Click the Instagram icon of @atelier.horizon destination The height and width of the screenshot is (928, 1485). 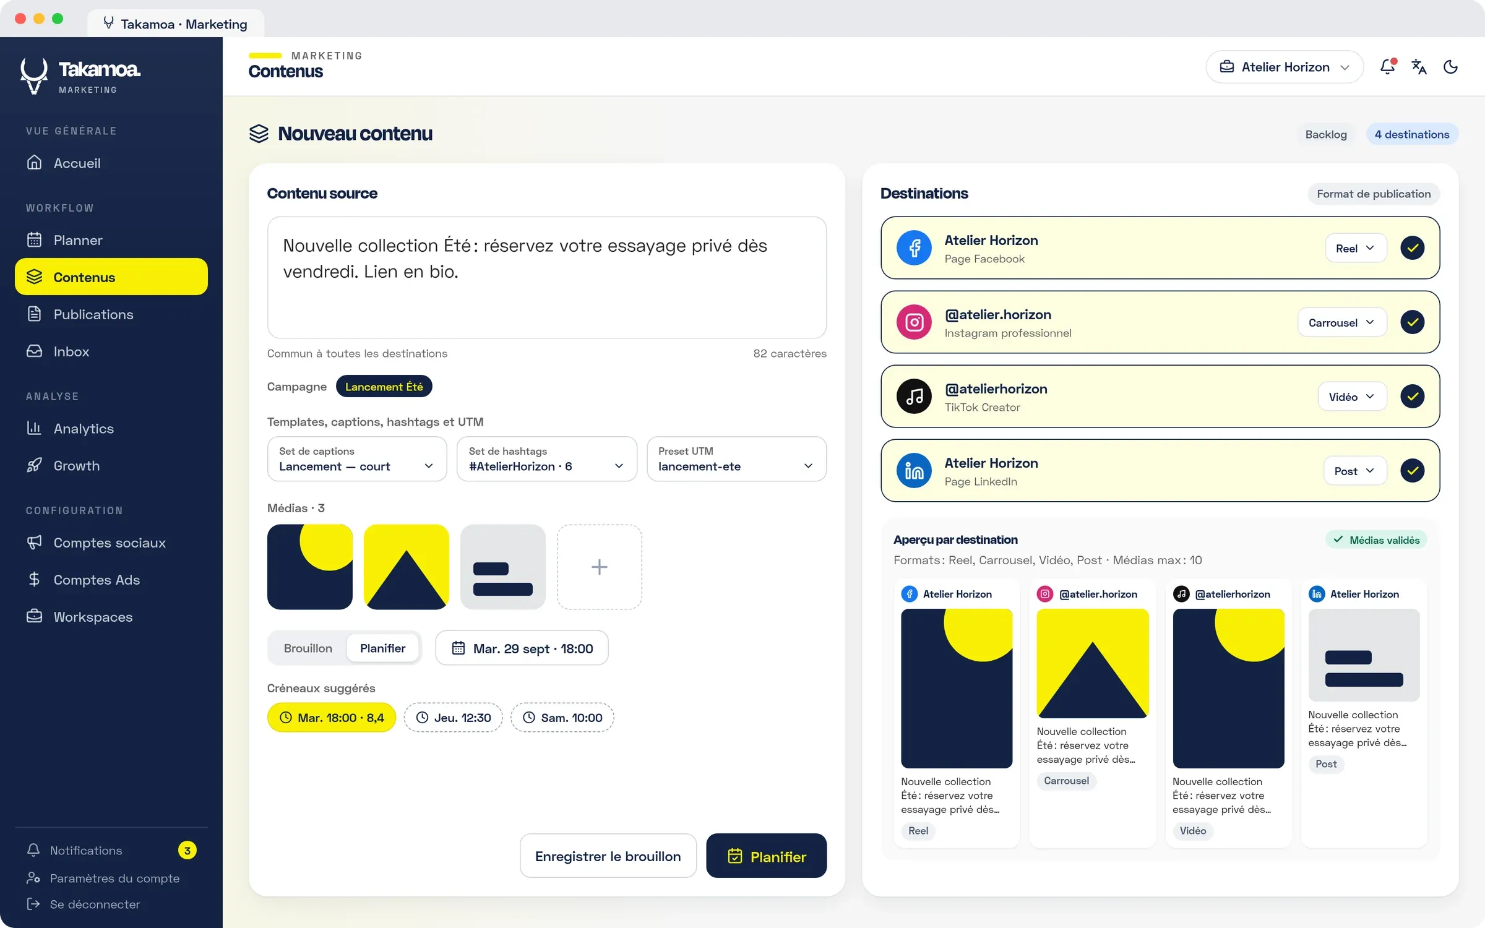[x=914, y=322]
